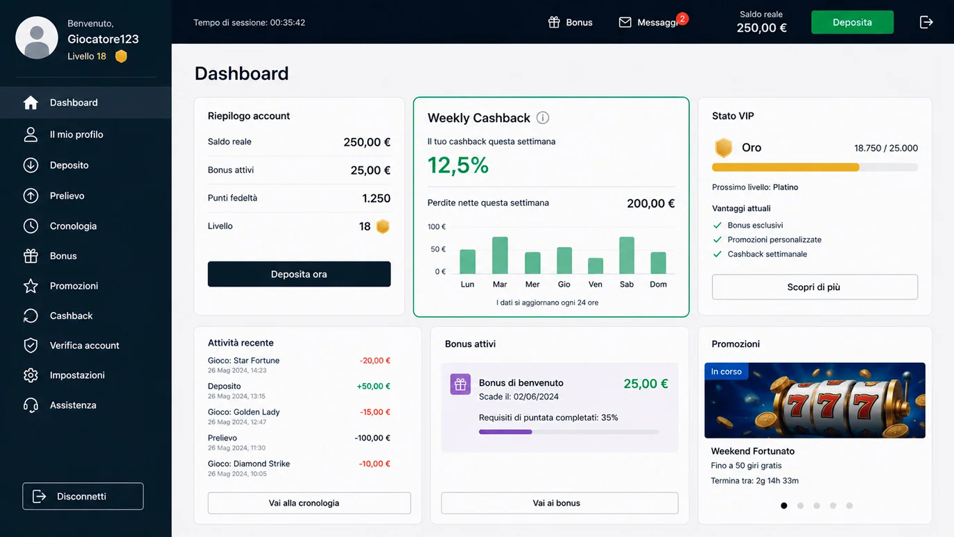Click the envelope Messaggi icon
Image resolution: width=954 pixels, height=537 pixels.
pos(625,22)
